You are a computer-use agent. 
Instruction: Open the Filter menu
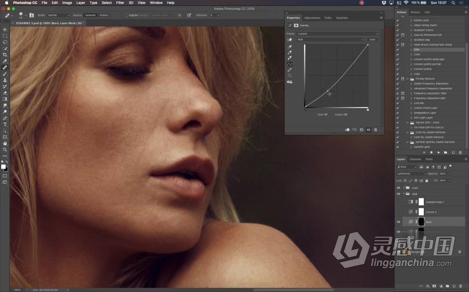tap(120, 3)
